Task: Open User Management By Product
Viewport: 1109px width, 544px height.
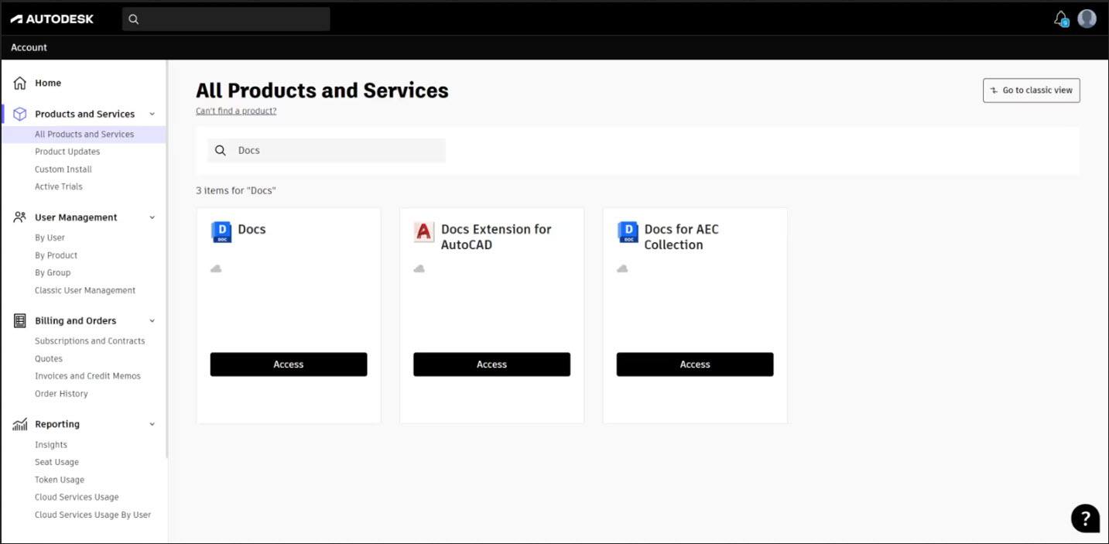Action: coord(56,255)
